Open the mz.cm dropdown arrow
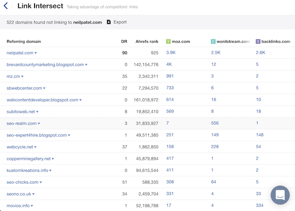295x211 pixels. point(22,77)
